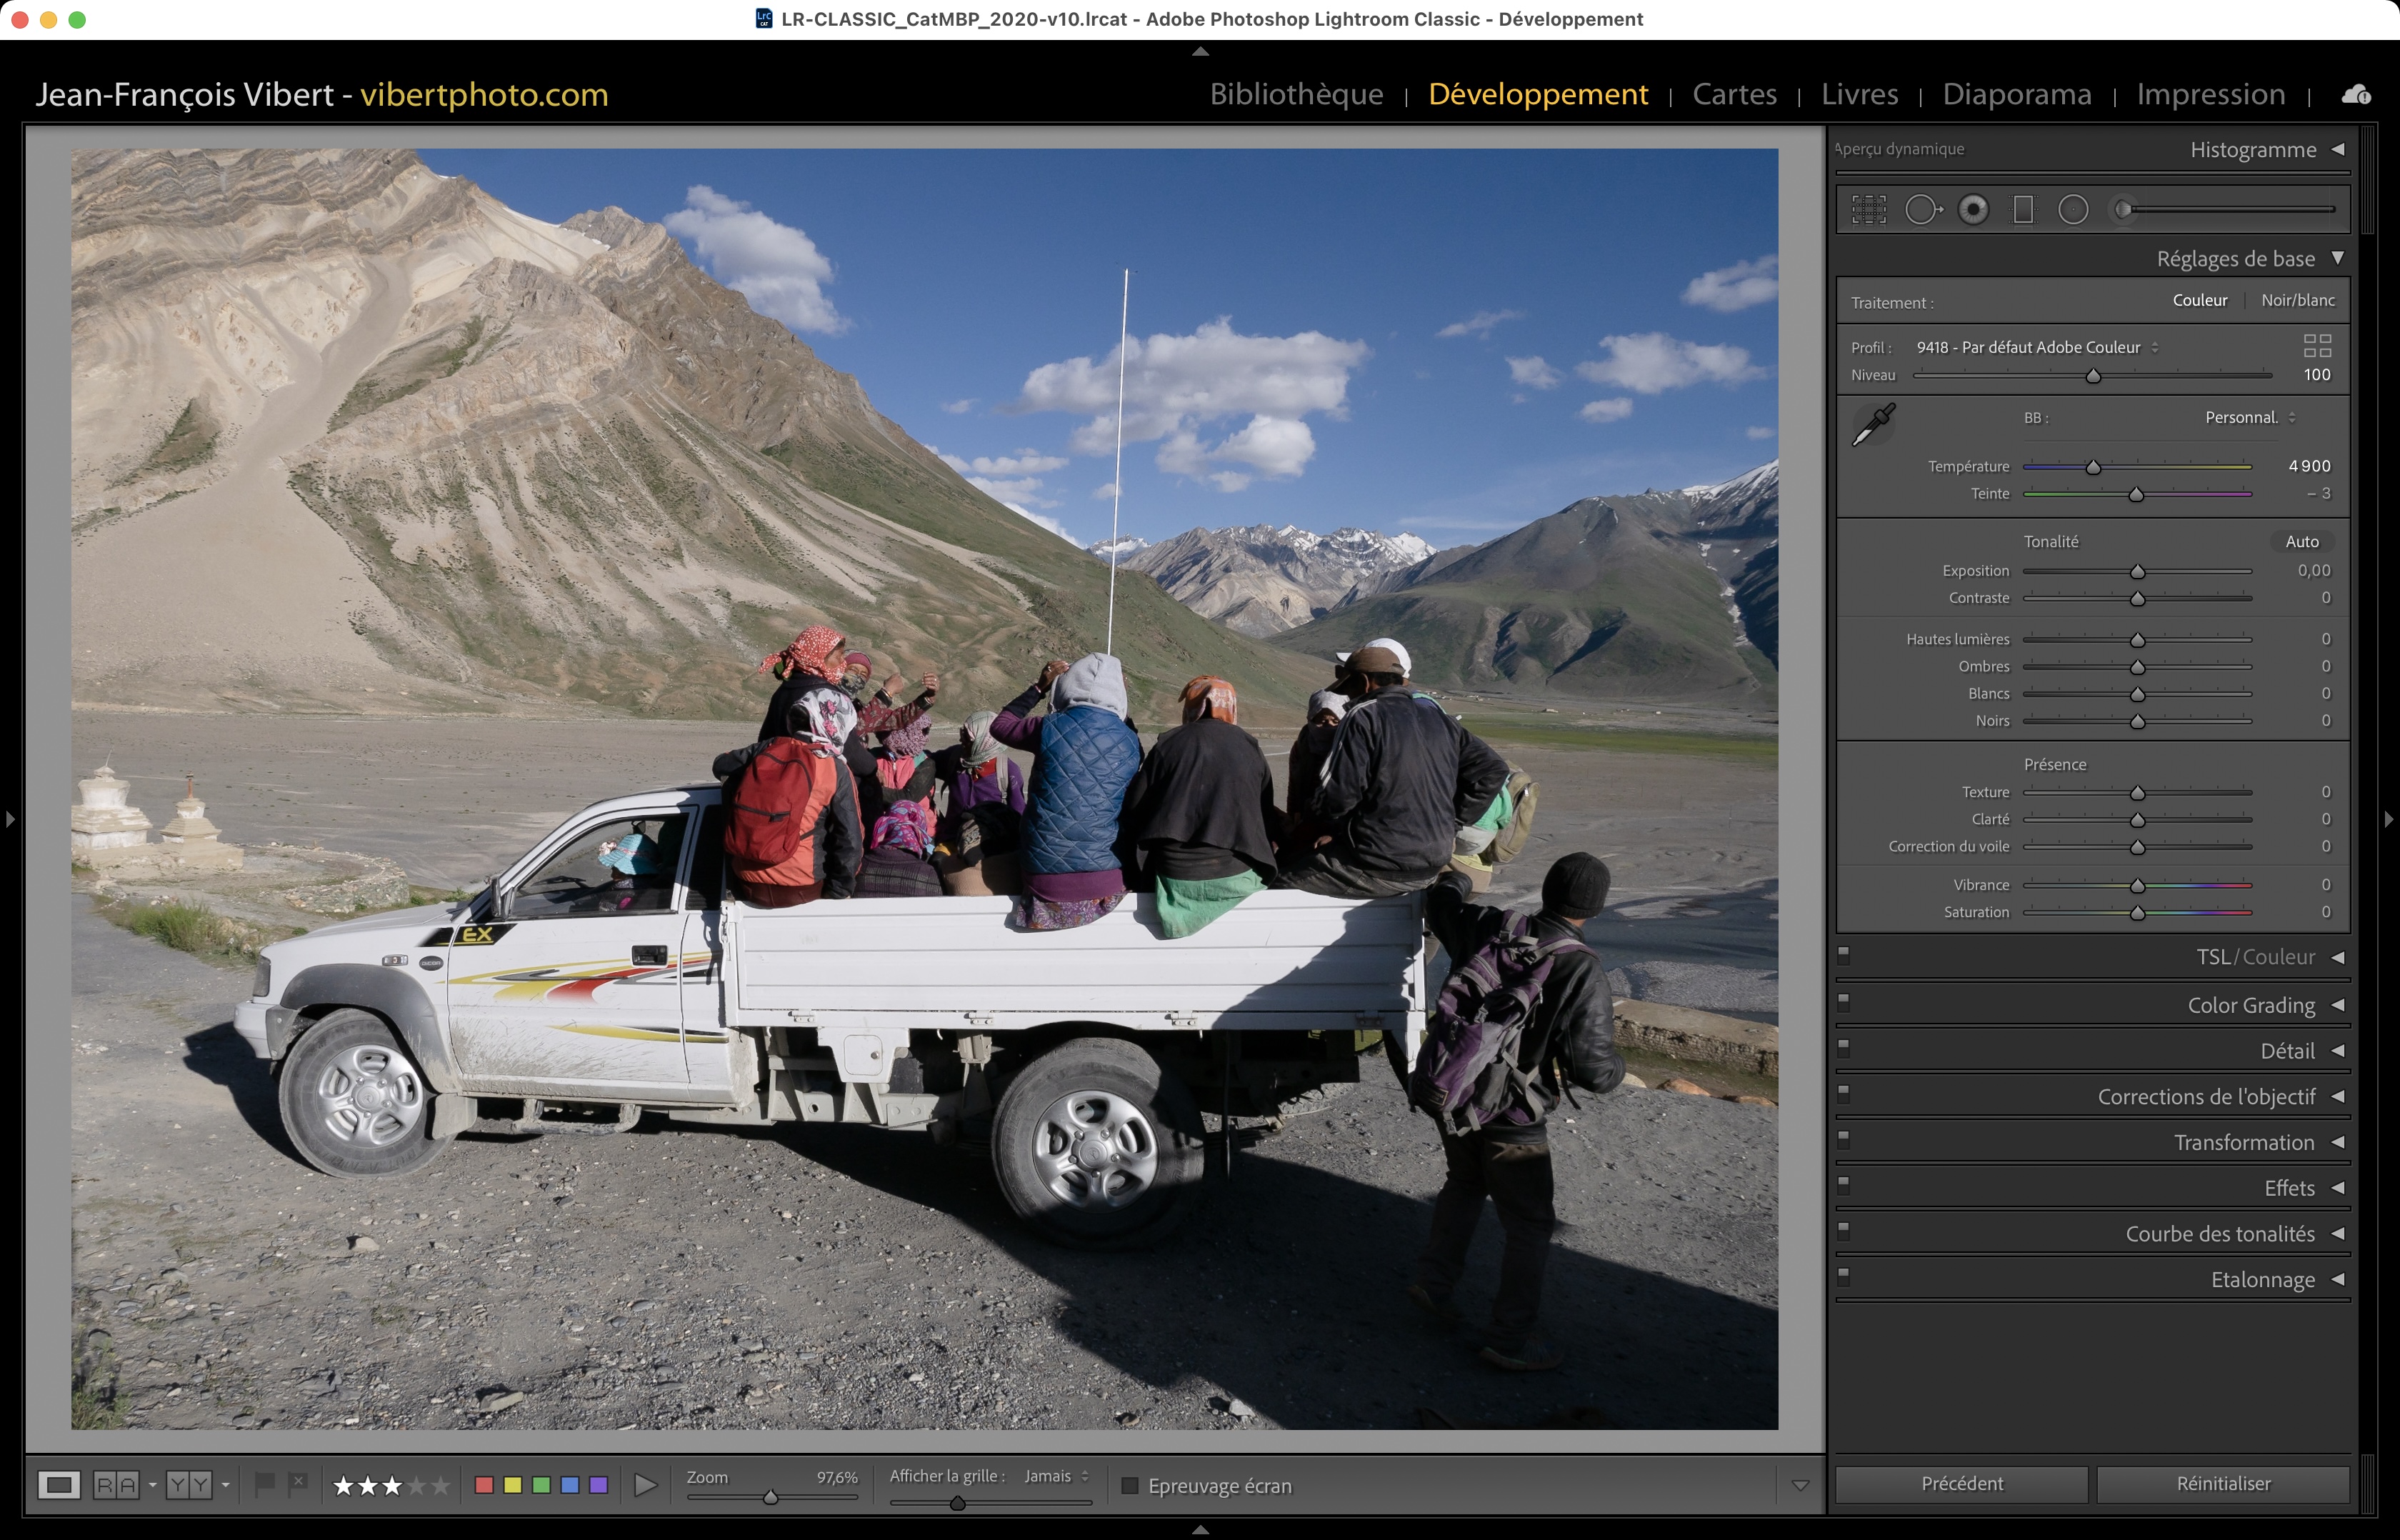Switch to the Bibliothèque module
Viewport: 2400px width, 1540px height.
pos(1296,94)
